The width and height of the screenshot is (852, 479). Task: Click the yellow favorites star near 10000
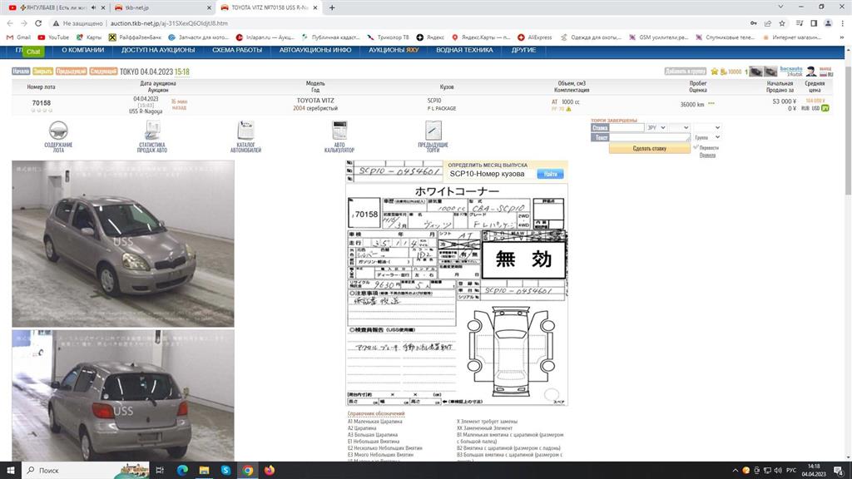[x=715, y=72]
